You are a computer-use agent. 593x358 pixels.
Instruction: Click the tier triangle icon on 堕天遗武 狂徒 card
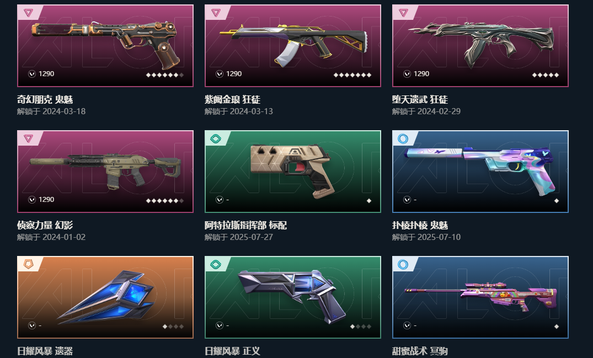pos(404,13)
